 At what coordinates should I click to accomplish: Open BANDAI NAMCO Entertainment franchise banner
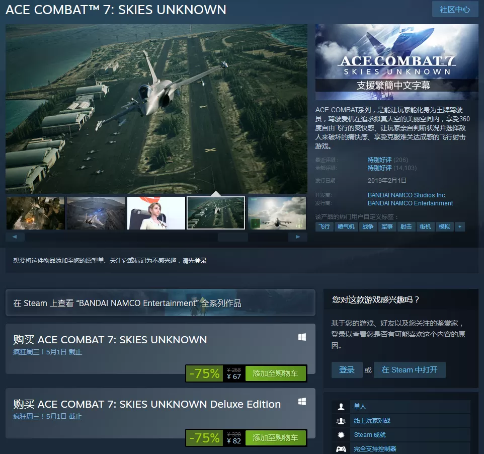[x=160, y=303]
